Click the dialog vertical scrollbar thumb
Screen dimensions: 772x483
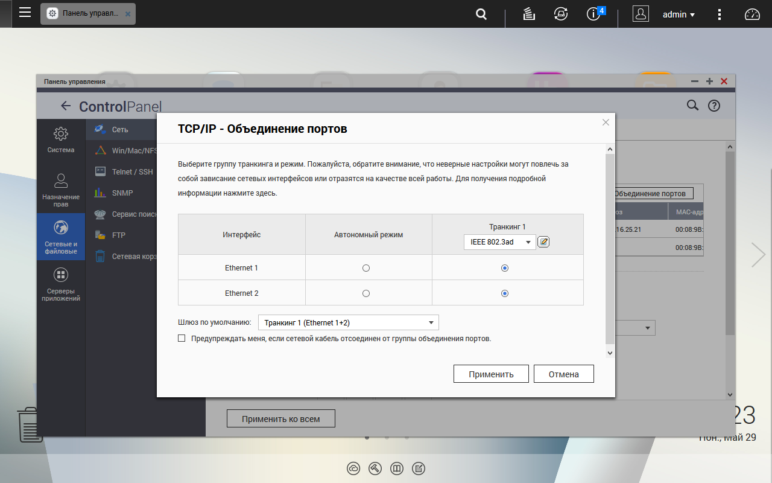(610, 248)
